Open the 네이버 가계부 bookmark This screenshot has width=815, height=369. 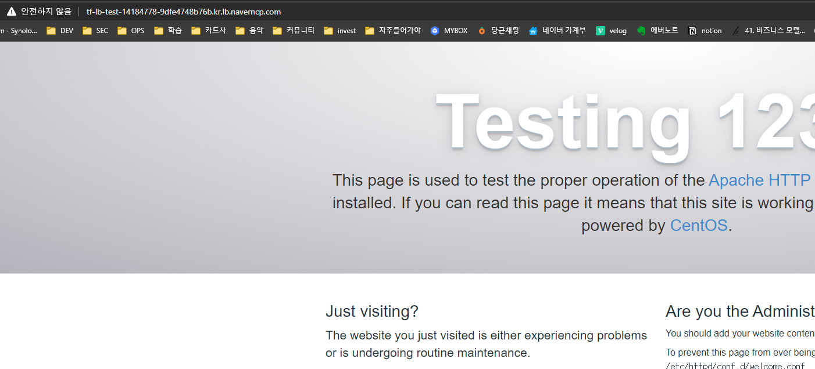pos(557,31)
